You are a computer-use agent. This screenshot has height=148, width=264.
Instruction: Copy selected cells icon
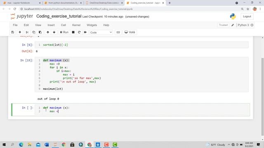pyautogui.click(x=34, y=32)
